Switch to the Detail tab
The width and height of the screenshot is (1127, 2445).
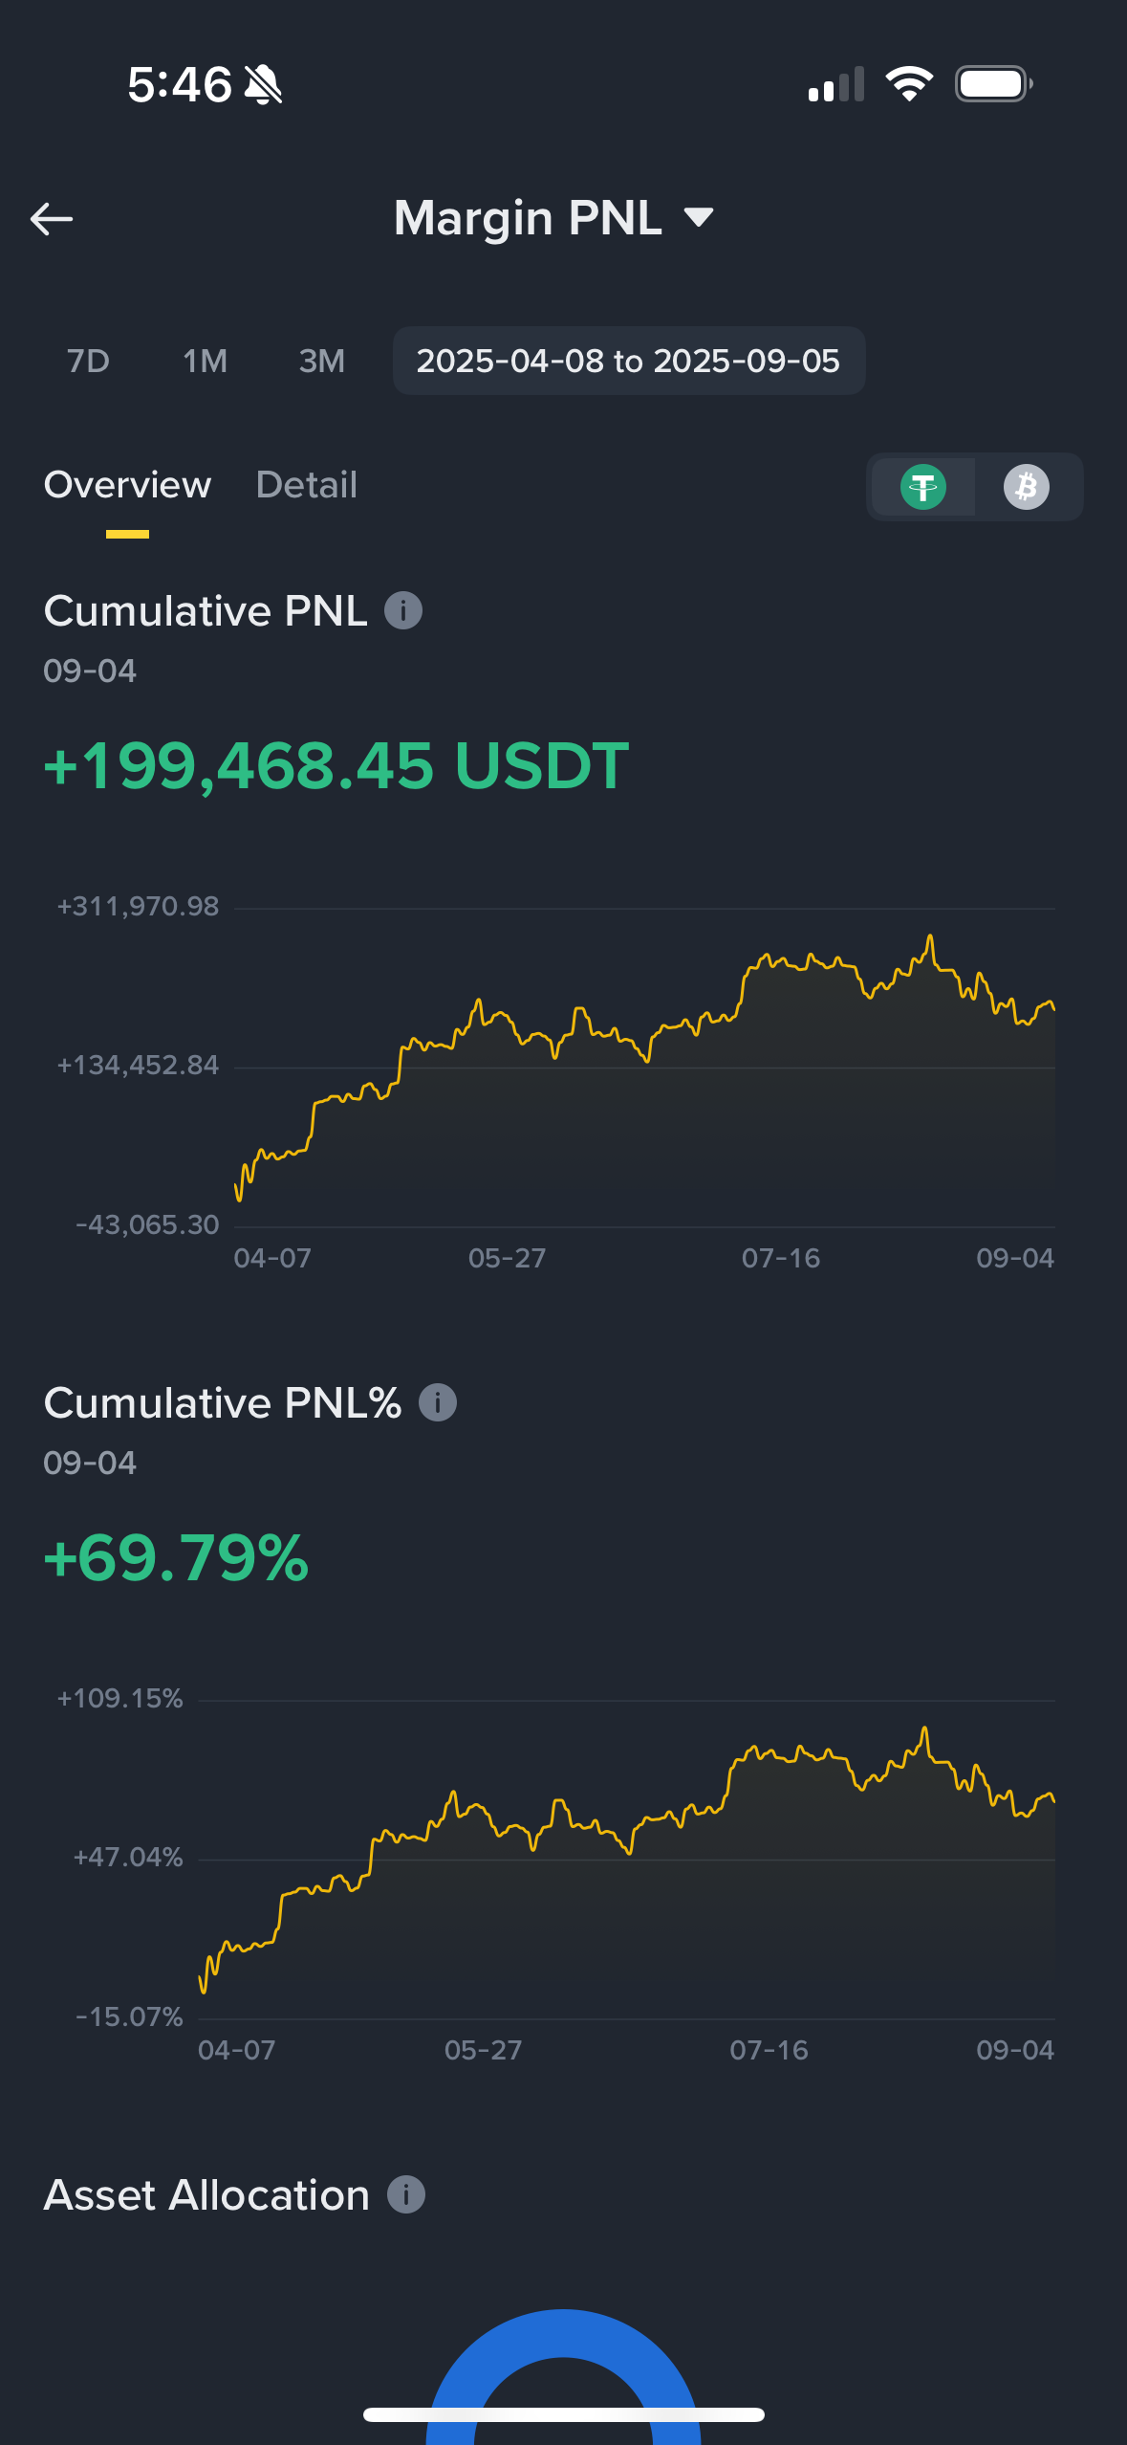[307, 485]
